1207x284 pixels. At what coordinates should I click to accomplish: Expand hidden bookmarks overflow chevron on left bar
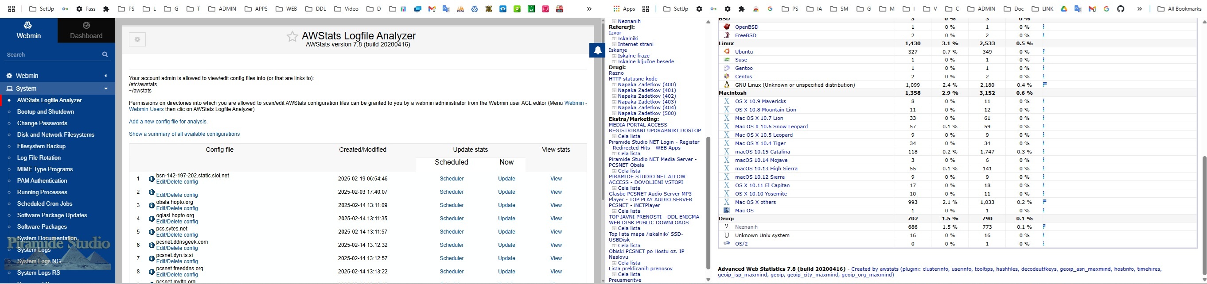pyautogui.click(x=589, y=9)
